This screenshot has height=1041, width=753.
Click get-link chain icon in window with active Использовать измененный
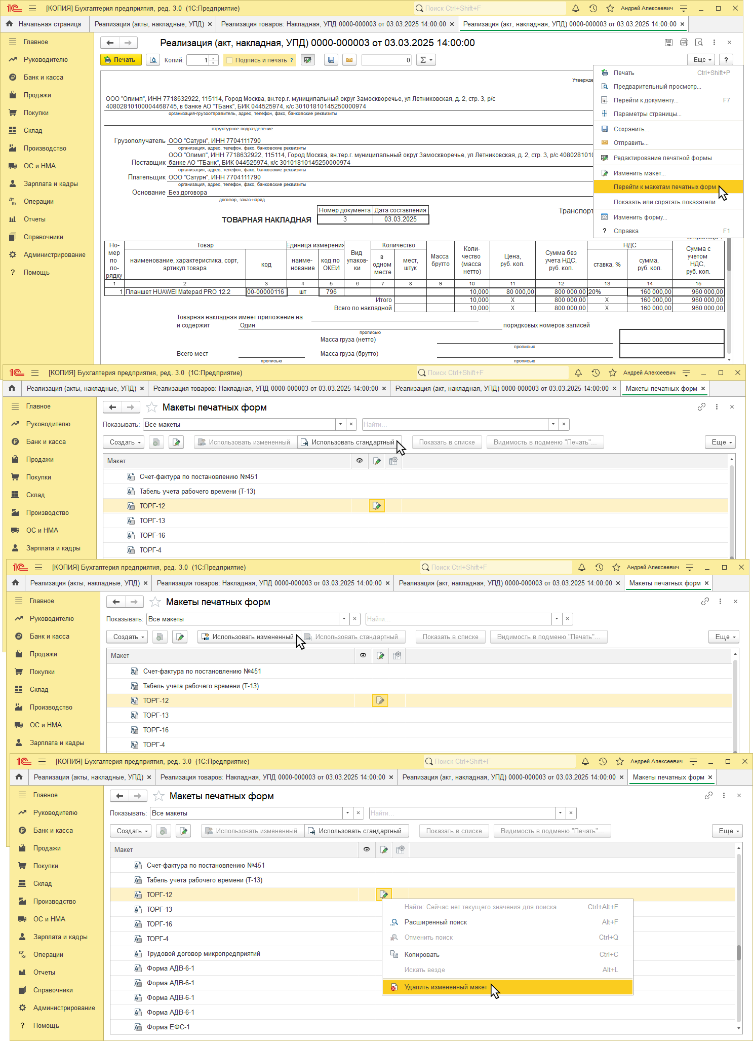pos(705,602)
